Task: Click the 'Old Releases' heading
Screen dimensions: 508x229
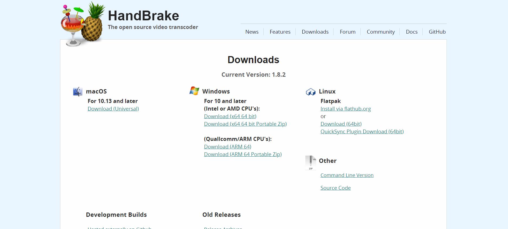Action: (x=222, y=215)
